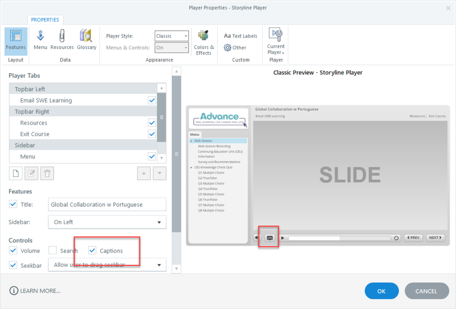
Task: Enable the Search control
Action: pos(53,250)
